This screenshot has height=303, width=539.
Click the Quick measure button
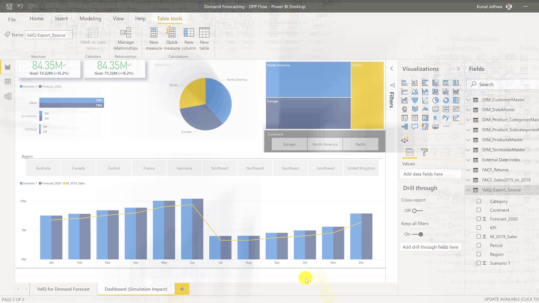(x=172, y=39)
